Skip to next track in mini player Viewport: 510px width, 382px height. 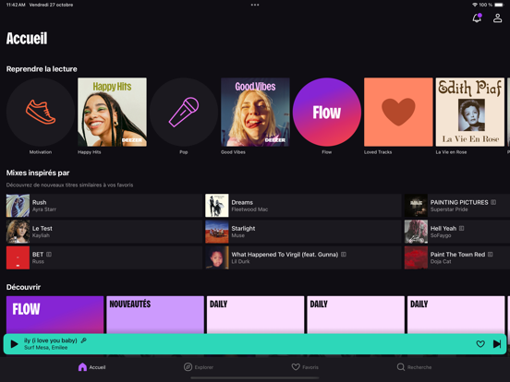(x=497, y=343)
